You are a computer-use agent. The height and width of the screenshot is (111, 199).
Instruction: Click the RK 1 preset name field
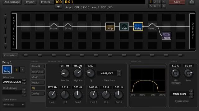coord(104,2)
